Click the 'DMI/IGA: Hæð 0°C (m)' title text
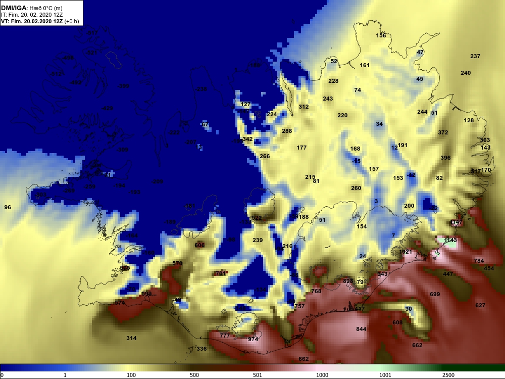This screenshot has width=505, height=379. pyautogui.click(x=31, y=8)
